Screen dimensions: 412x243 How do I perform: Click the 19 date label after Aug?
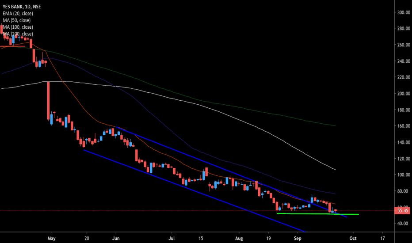click(268, 239)
